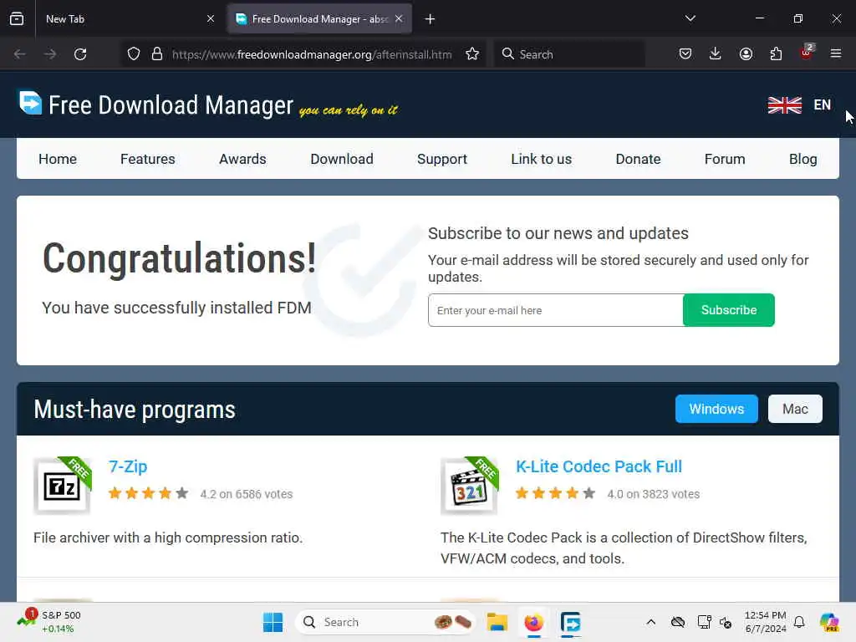
Task: Open the Copilot preview icon
Action: pyautogui.click(x=829, y=622)
